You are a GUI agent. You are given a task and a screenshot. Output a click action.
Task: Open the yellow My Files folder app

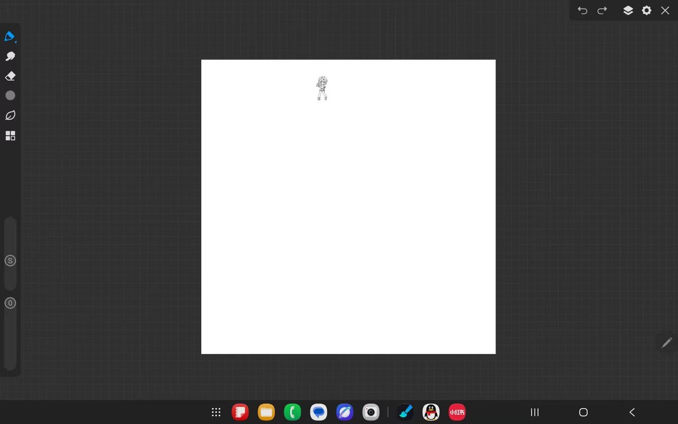click(266, 412)
